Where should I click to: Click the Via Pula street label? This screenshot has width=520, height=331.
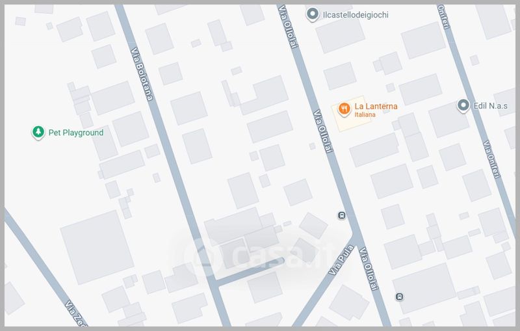point(341,260)
